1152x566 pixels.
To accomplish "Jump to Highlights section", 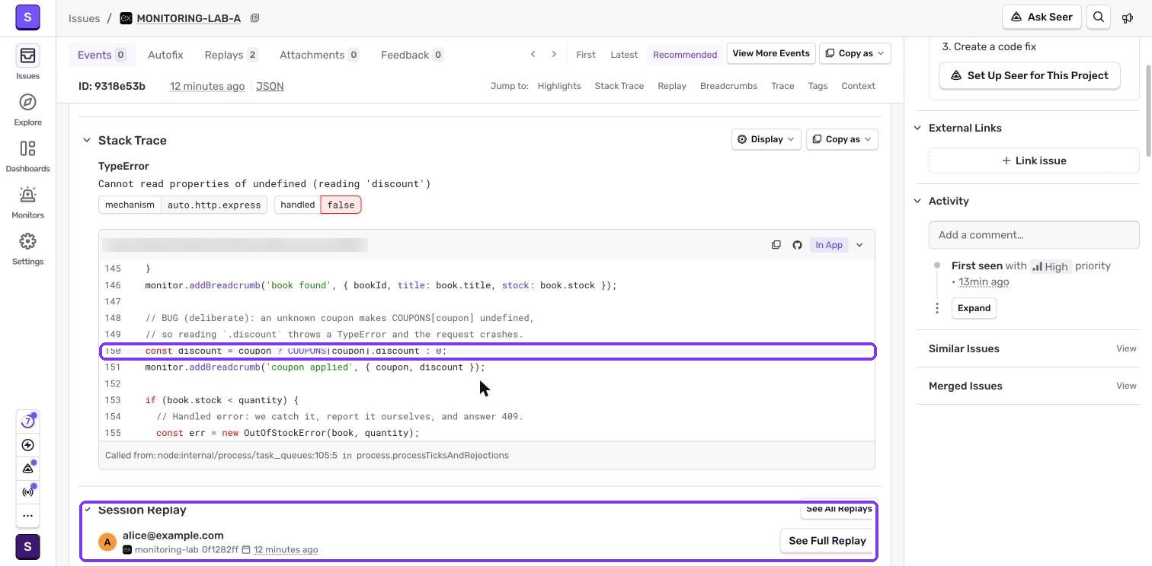I will (559, 86).
